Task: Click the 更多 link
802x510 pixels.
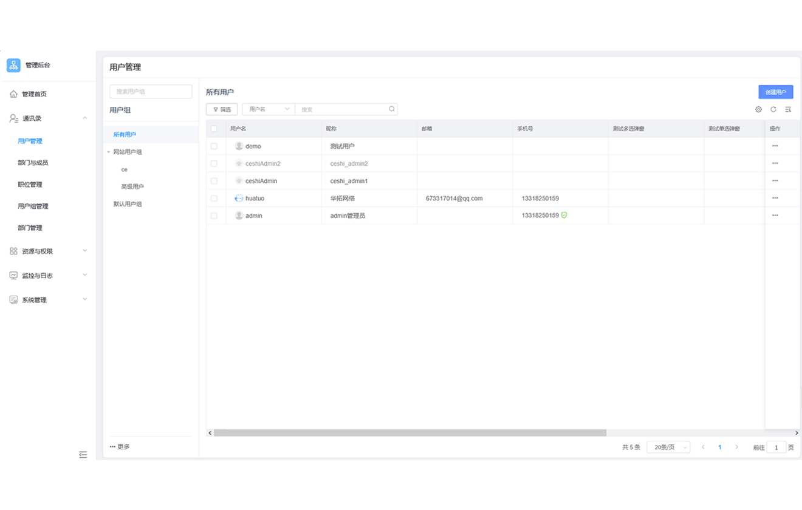Action: coord(120,447)
